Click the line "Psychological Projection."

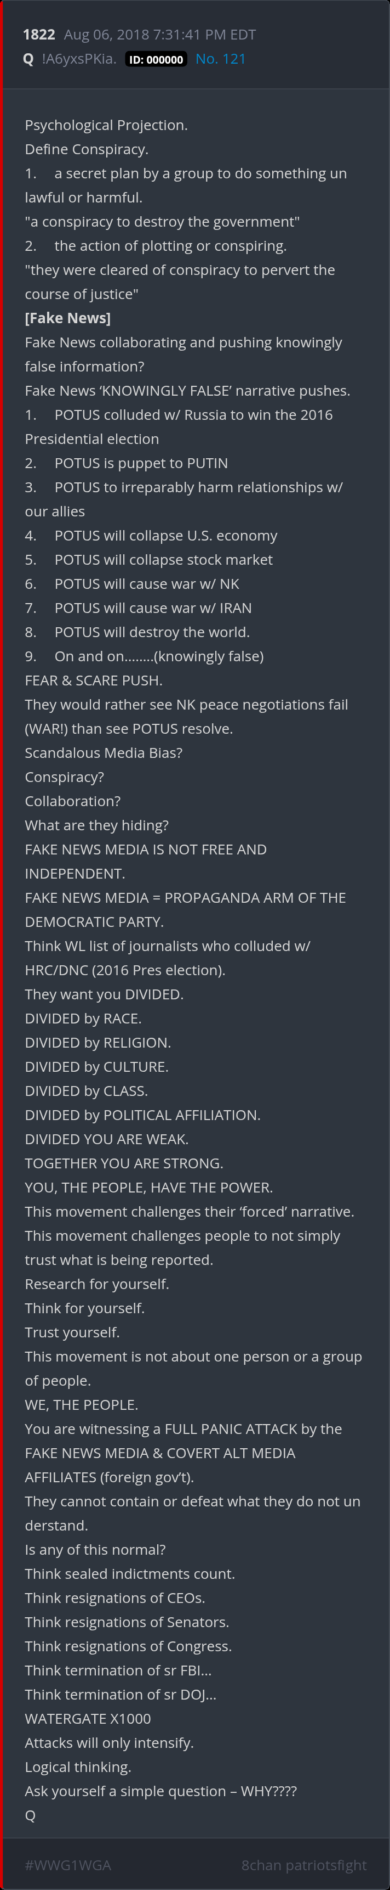[106, 125]
